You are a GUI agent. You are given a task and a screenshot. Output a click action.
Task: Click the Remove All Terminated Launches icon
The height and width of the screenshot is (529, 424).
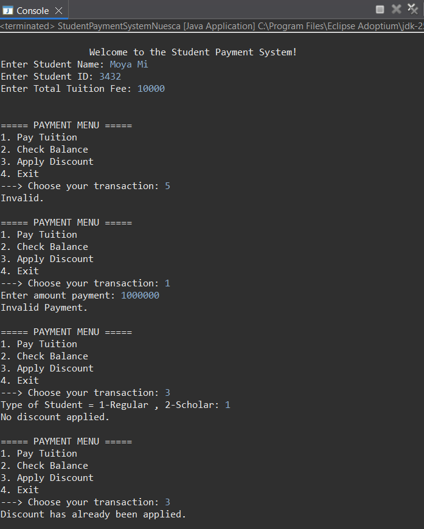tap(412, 9)
